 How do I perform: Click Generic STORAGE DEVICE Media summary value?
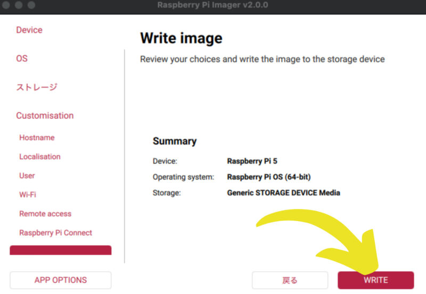pyautogui.click(x=283, y=192)
